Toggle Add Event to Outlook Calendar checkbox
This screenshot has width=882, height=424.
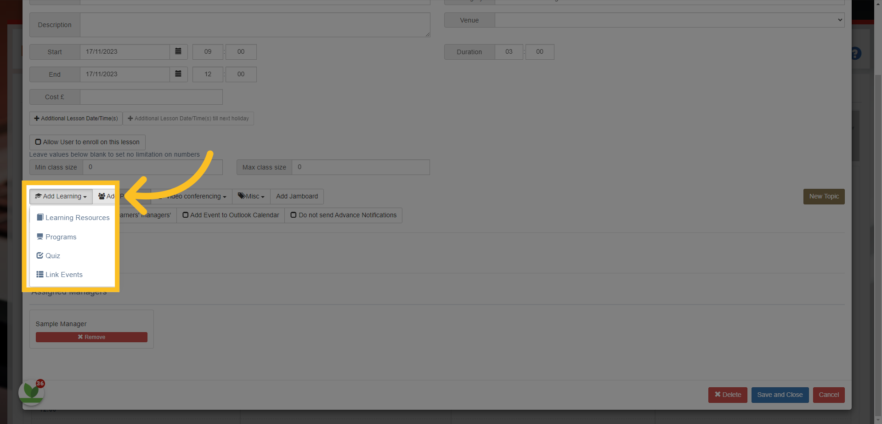[x=231, y=215]
